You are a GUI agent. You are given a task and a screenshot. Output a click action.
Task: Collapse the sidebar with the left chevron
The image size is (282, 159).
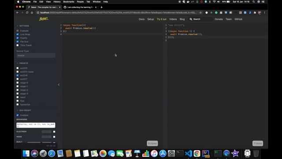point(59,84)
